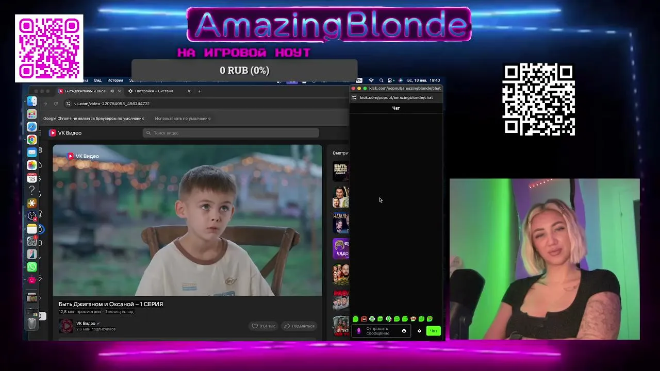The image size is (660, 371).
Task: Click the VK Видео logo in the header
Action: 65,133
